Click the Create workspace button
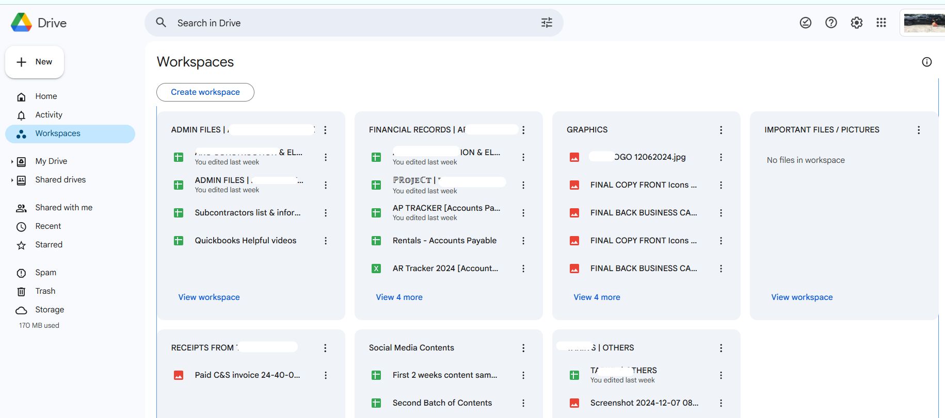 click(205, 92)
